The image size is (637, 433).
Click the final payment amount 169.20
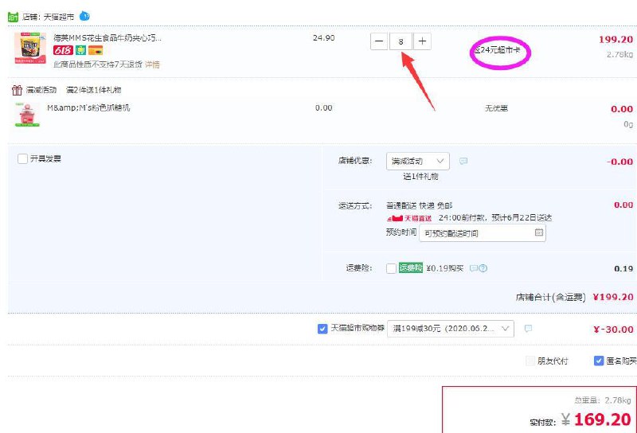(x=603, y=419)
